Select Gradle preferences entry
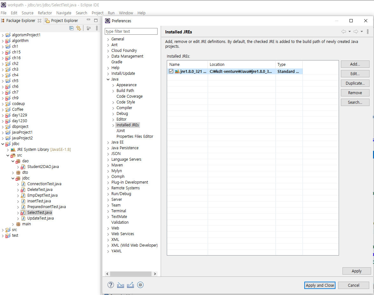 pos(116,62)
